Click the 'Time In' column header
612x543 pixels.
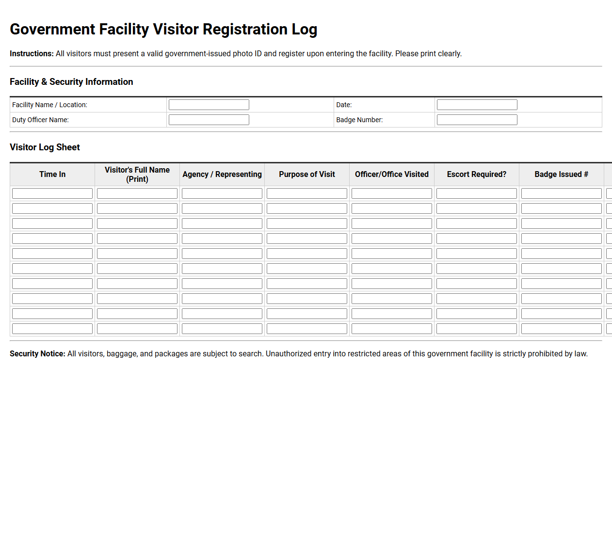(x=52, y=175)
